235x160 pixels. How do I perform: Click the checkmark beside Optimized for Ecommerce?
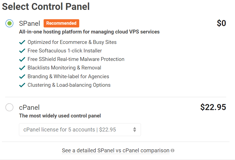(x=22, y=42)
